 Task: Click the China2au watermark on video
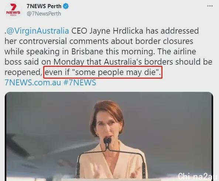197,176
